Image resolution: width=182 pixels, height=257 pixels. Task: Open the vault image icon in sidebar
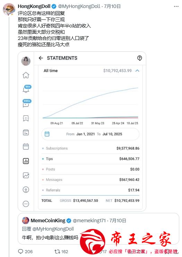click(x=26, y=132)
